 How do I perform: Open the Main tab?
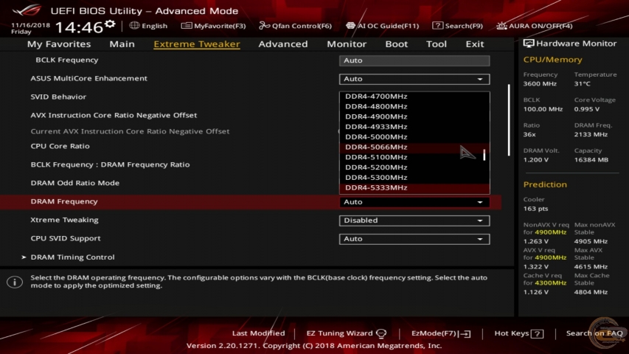coord(122,44)
